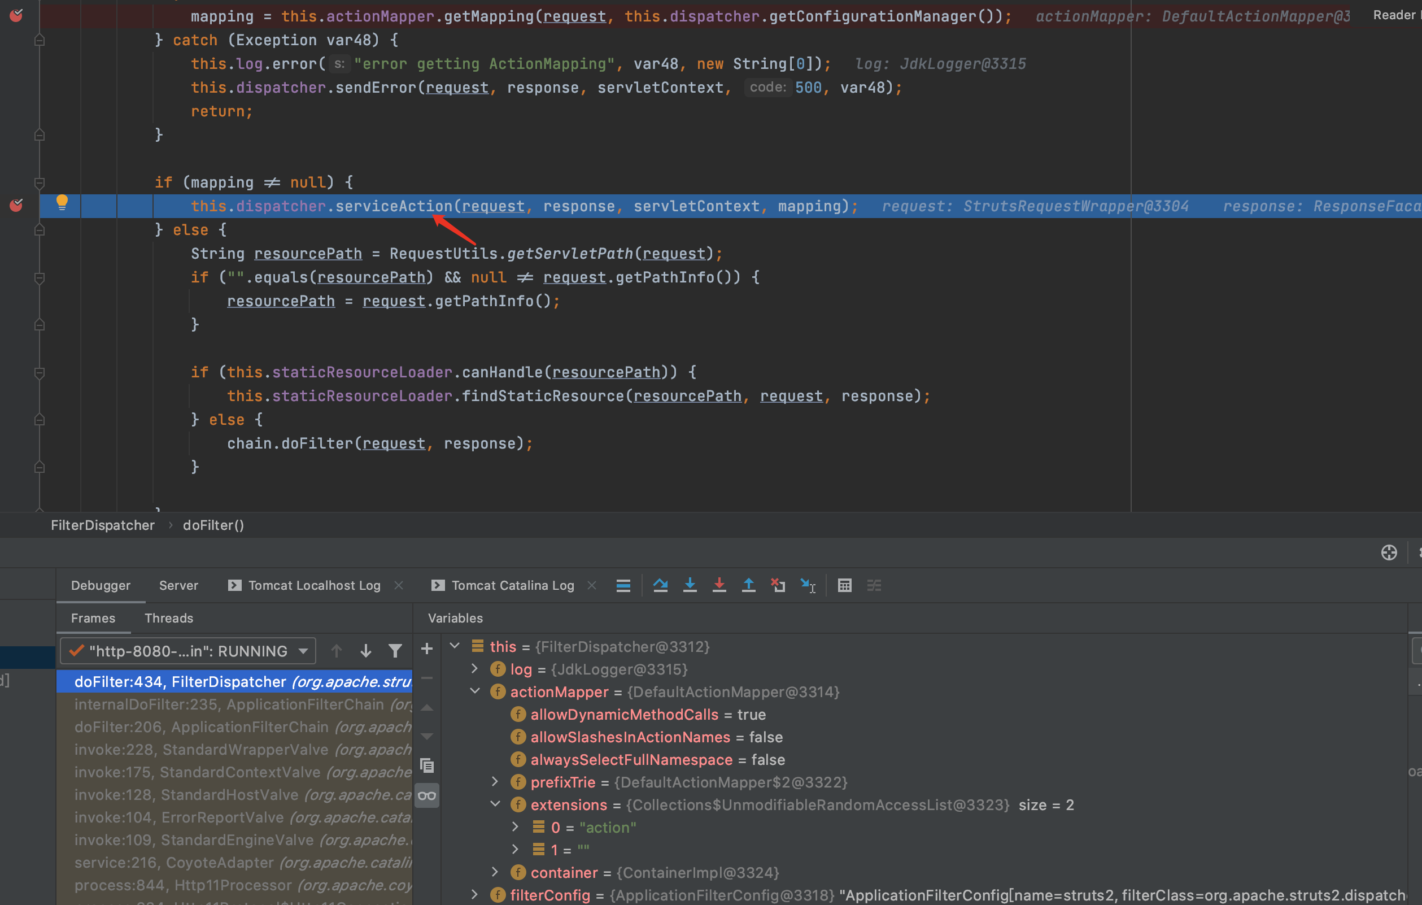Switch to the Server tab
Image resolution: width=1422 pixels, height=905 pixels.
point(178,585)
